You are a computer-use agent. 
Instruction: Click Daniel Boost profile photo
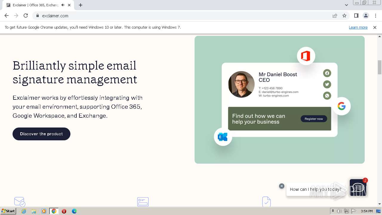241,84
